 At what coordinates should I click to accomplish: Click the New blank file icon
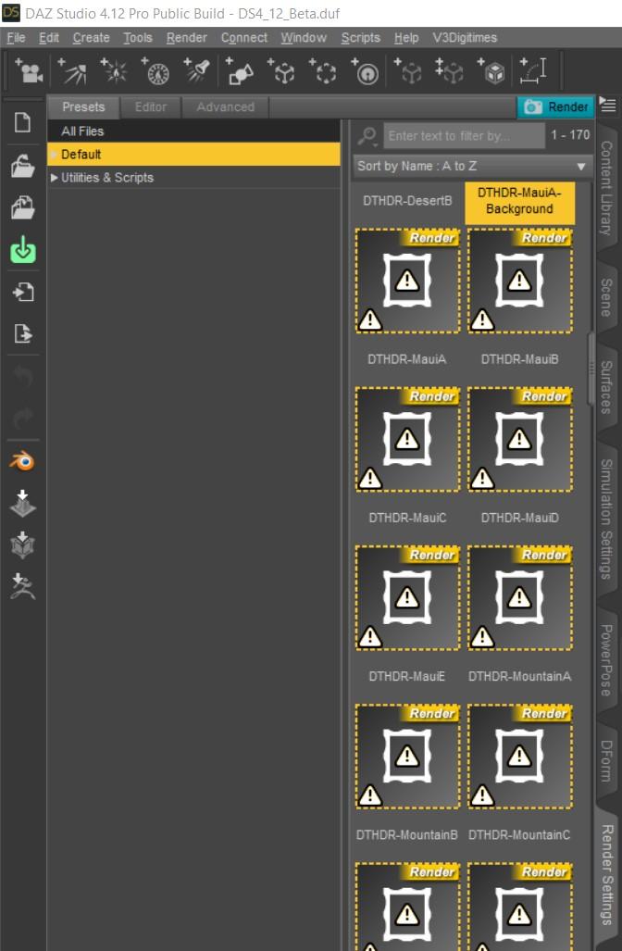tap(23, 122)
